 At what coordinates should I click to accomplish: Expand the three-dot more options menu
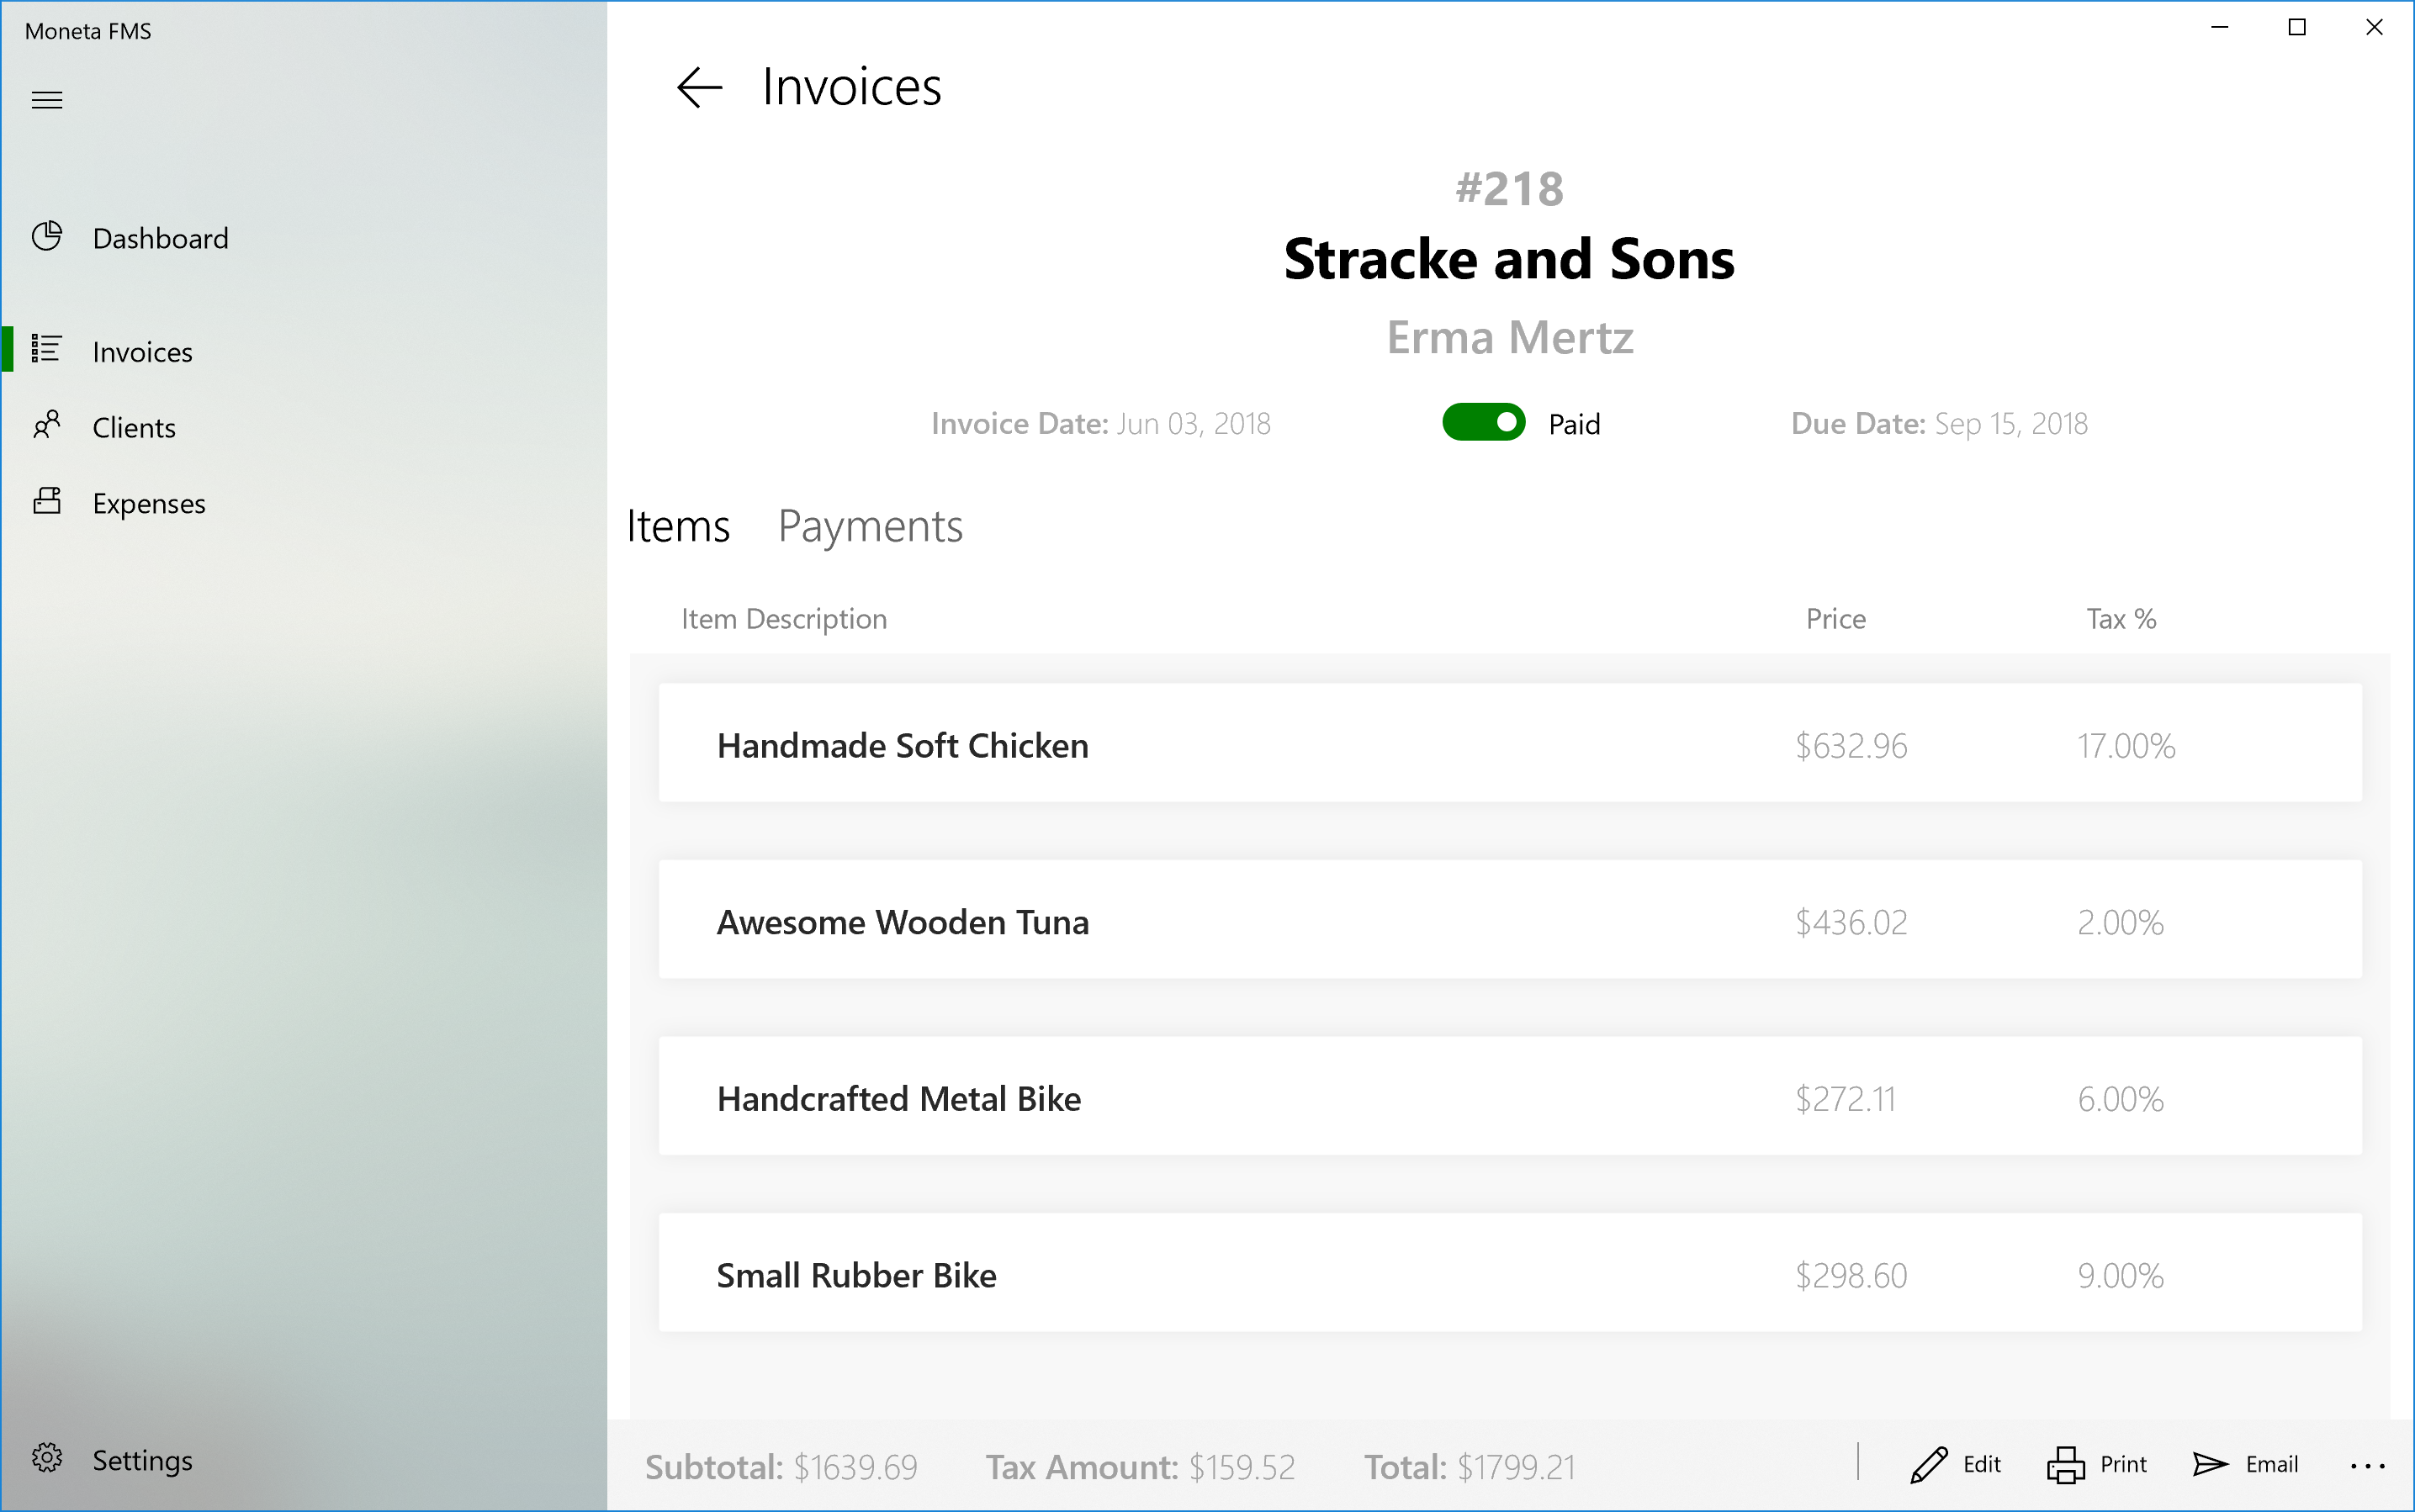(x=2367, y=1466)
